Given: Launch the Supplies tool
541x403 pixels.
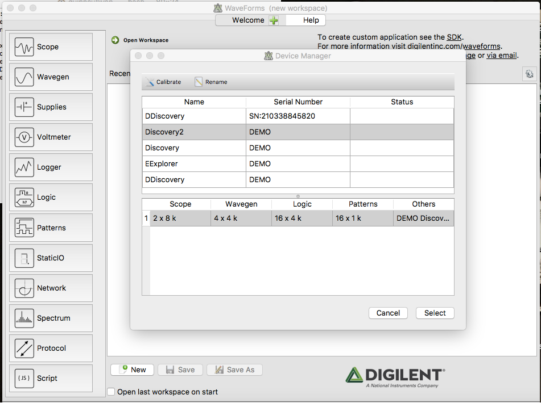Looking at the screenshot, I should [x=51, y=107].
